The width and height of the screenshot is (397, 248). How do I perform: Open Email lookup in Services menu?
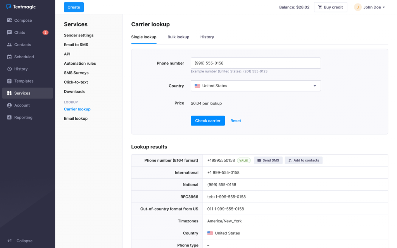tap(76, 119)
